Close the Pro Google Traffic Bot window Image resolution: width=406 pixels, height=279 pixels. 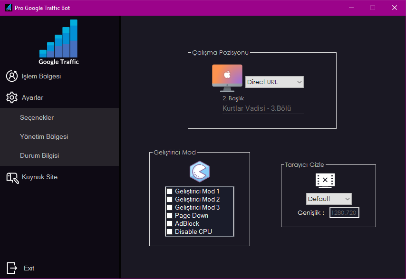(x=394, y=8)
